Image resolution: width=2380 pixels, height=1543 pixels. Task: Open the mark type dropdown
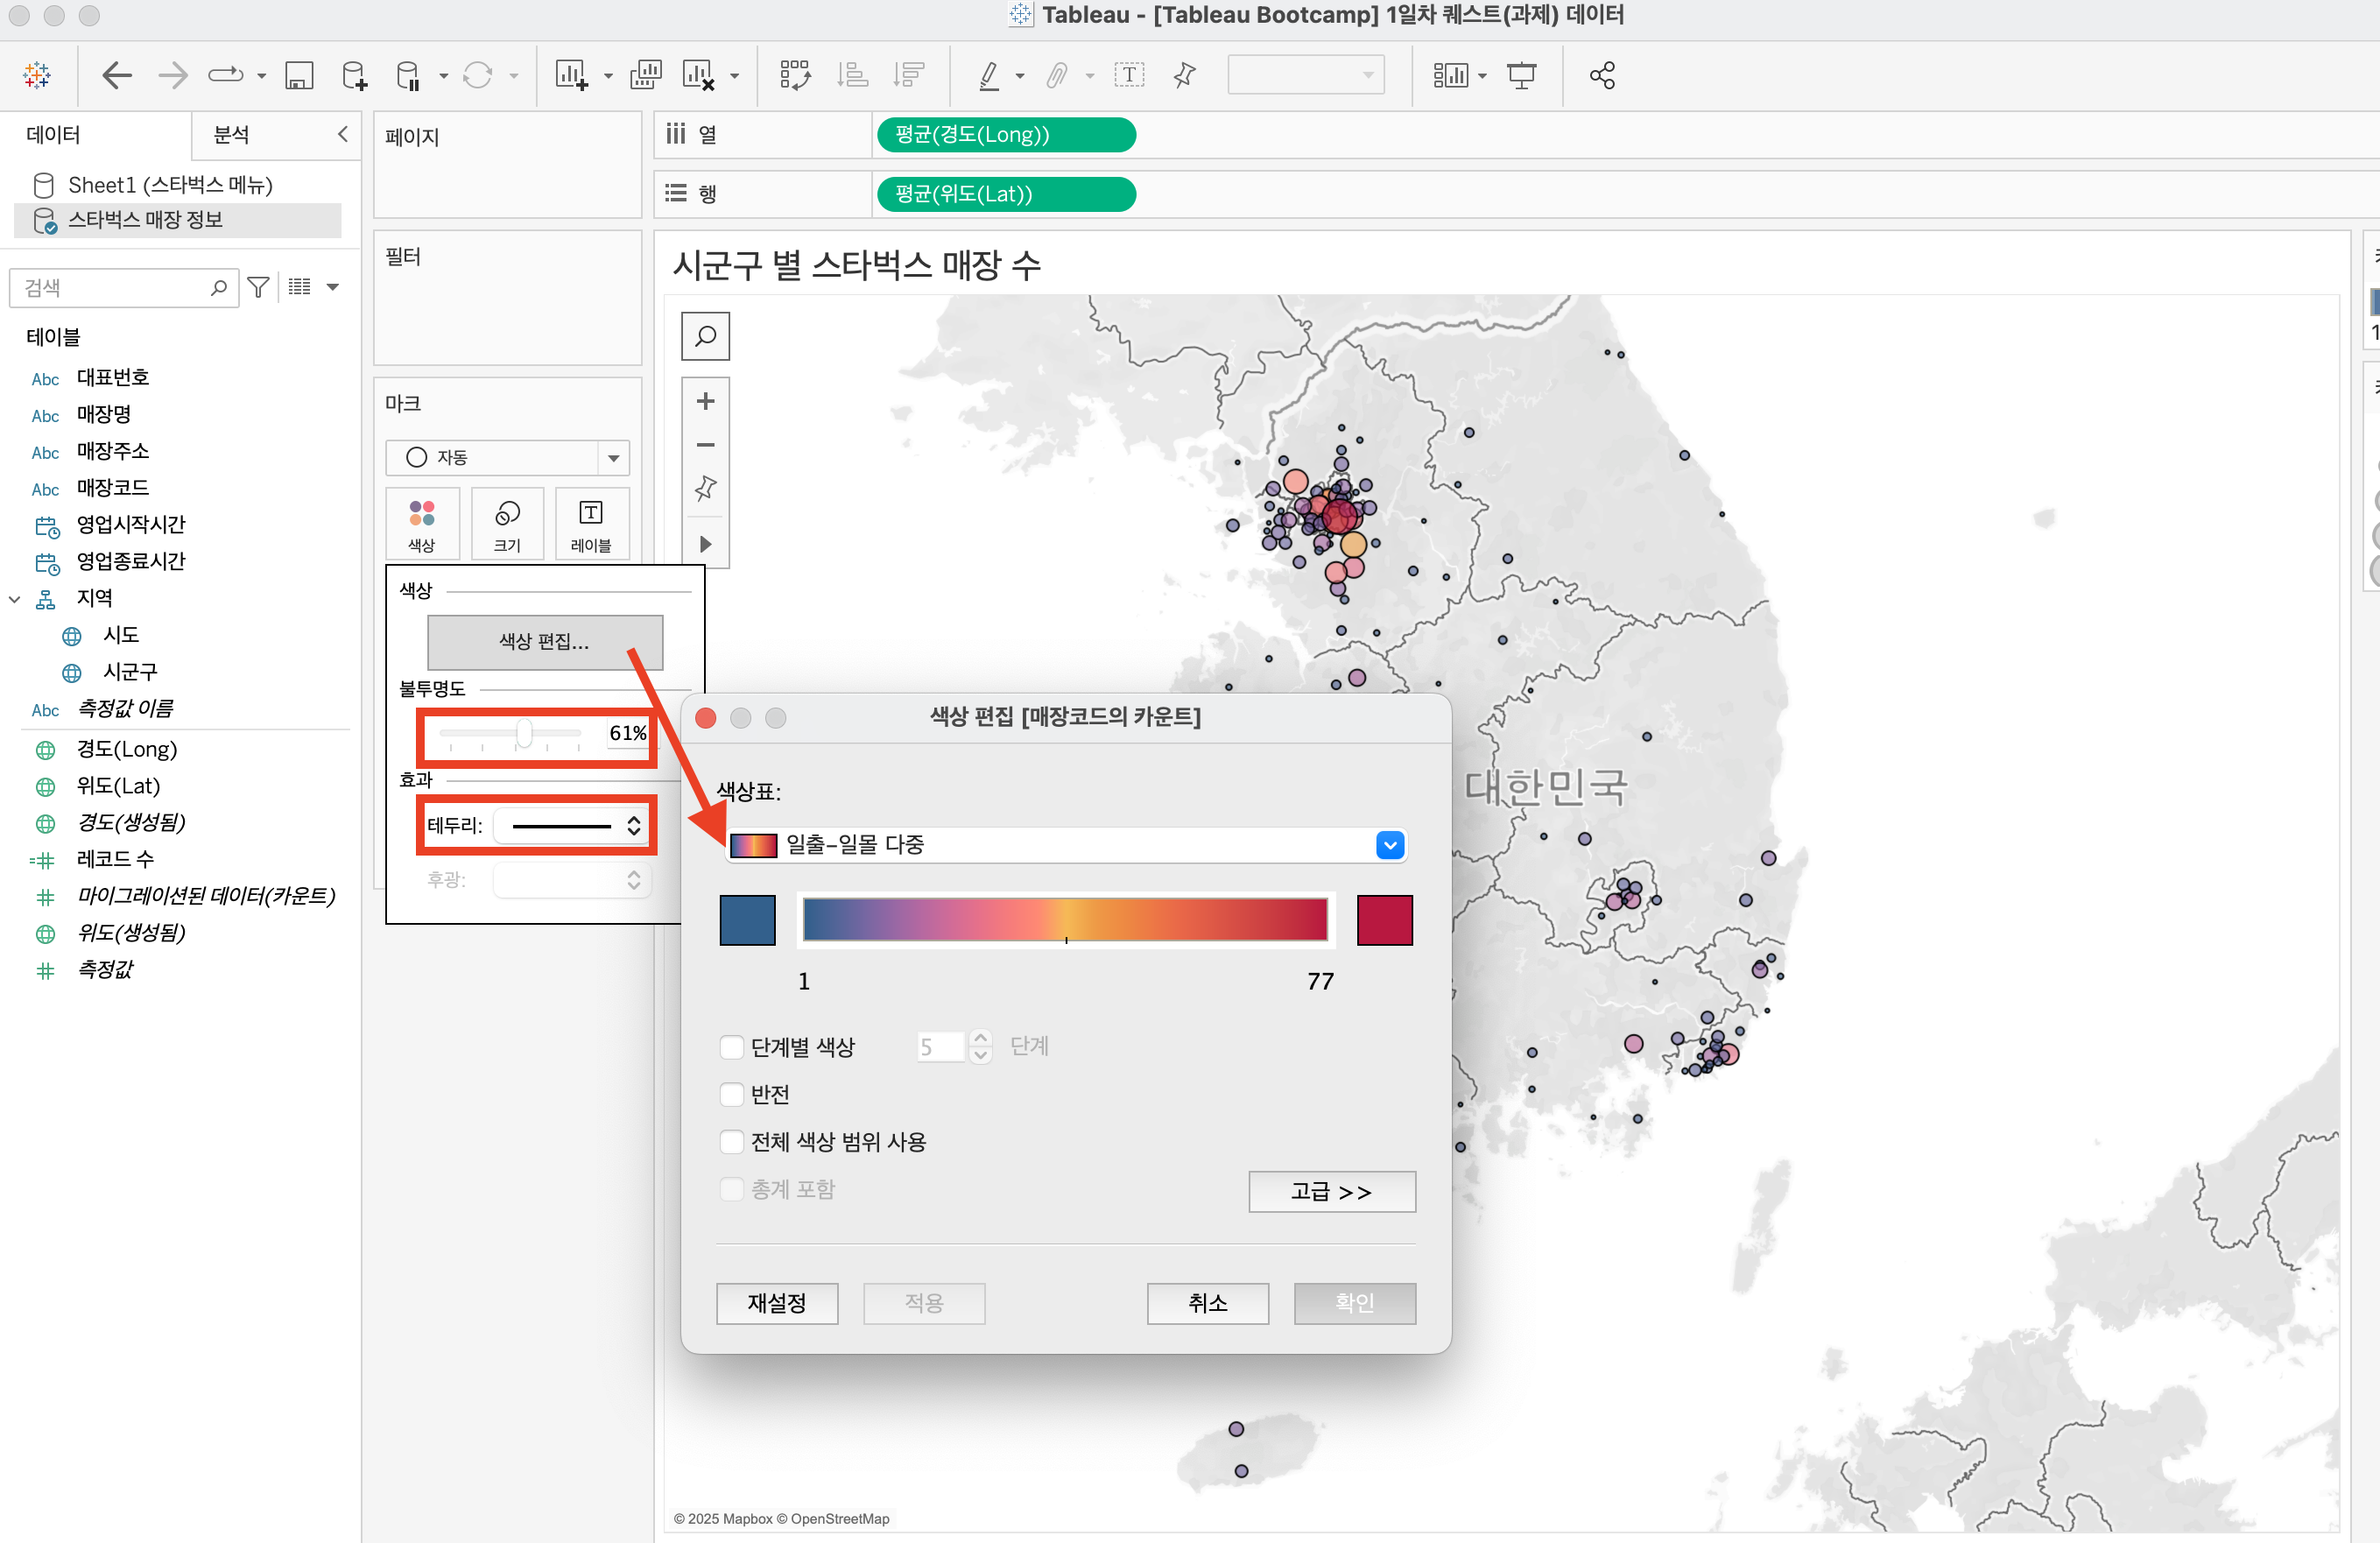[613, 458]
